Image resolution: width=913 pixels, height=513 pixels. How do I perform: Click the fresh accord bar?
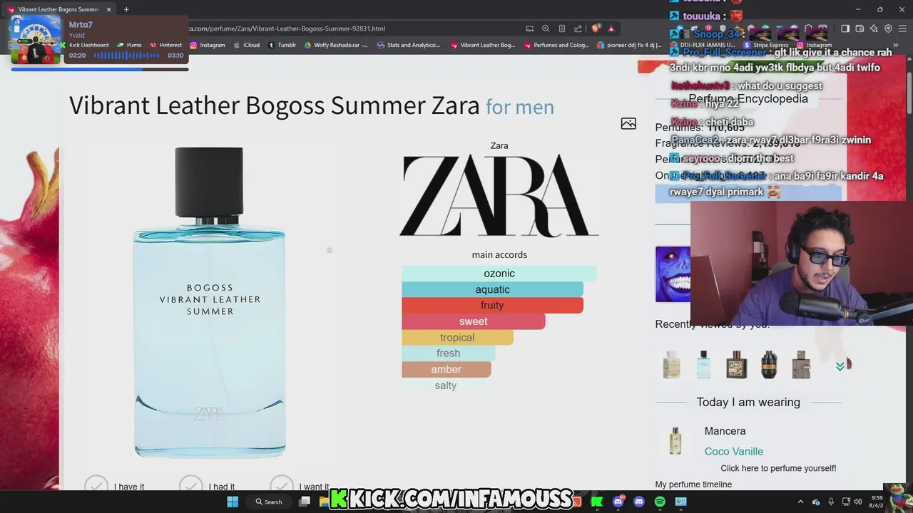pos(449,353)
